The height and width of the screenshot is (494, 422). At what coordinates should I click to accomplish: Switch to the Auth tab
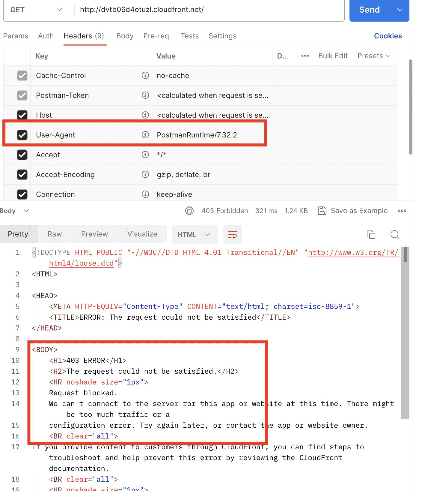(x=46, y=36)
